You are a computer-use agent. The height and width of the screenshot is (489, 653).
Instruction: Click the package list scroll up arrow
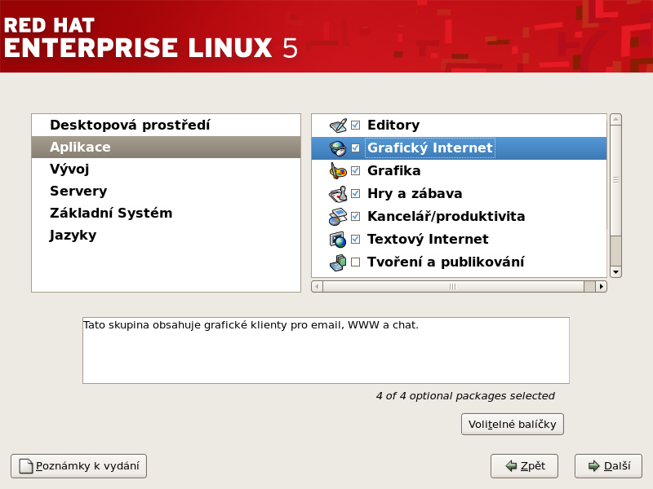point(615,119)
